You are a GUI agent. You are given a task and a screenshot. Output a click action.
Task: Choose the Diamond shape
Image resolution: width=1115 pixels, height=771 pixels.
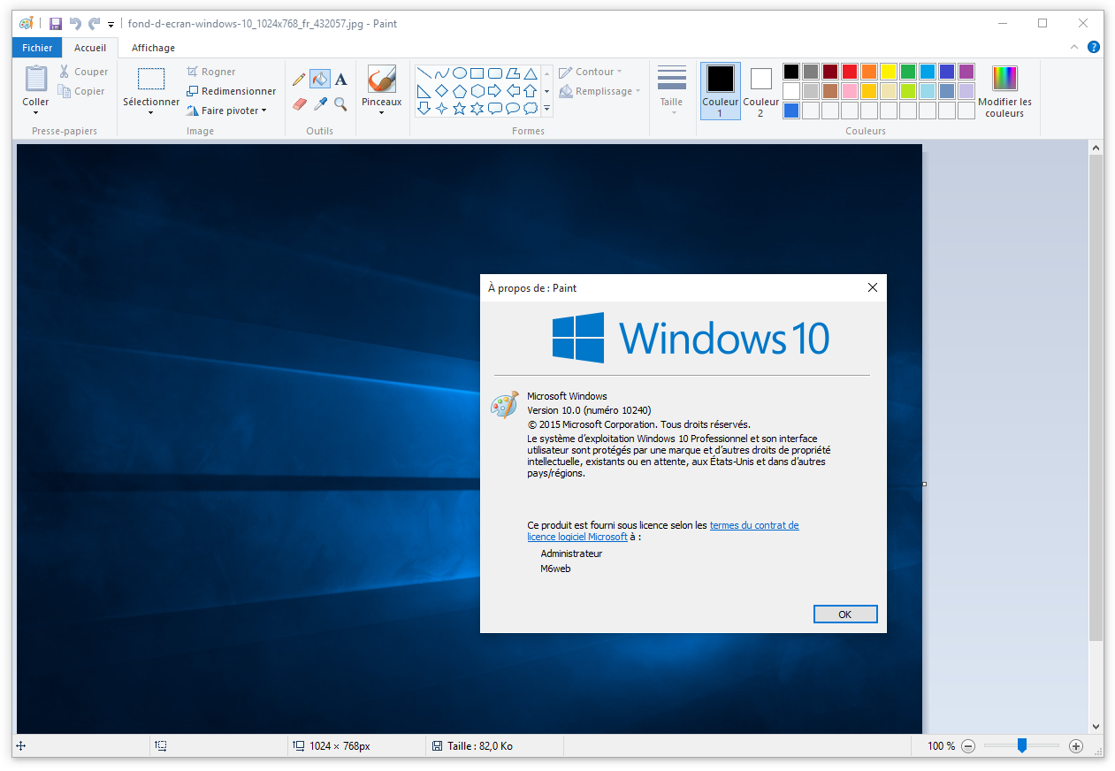click(x=442, y=91)
